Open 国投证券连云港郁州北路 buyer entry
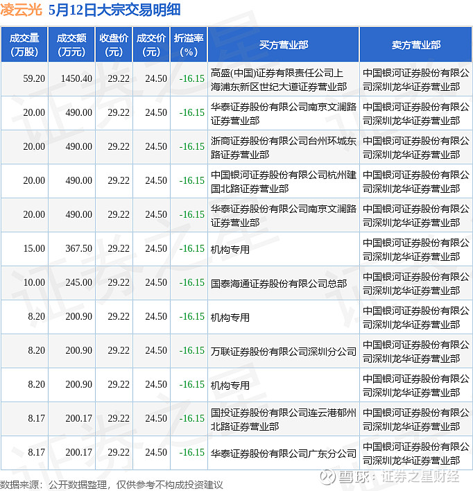Image resolution: width=473 pixels, height=491 pixels. pyautogui.click(x=283, y=419)
